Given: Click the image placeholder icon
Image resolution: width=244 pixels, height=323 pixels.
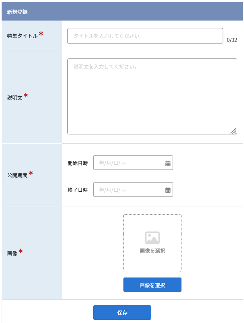Looking at the screenshot, I should pos(152,238).
